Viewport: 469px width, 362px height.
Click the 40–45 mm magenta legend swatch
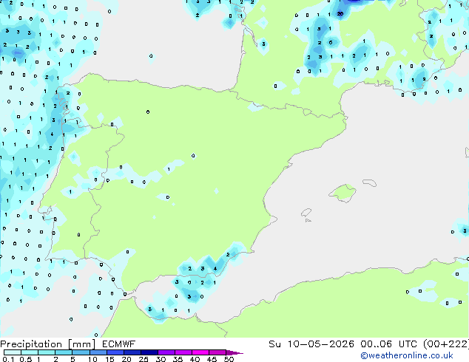(200, 352)
